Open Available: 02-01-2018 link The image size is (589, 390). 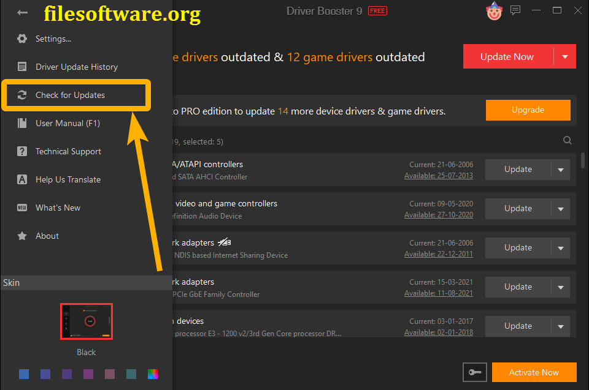click(x=438, y=332)
